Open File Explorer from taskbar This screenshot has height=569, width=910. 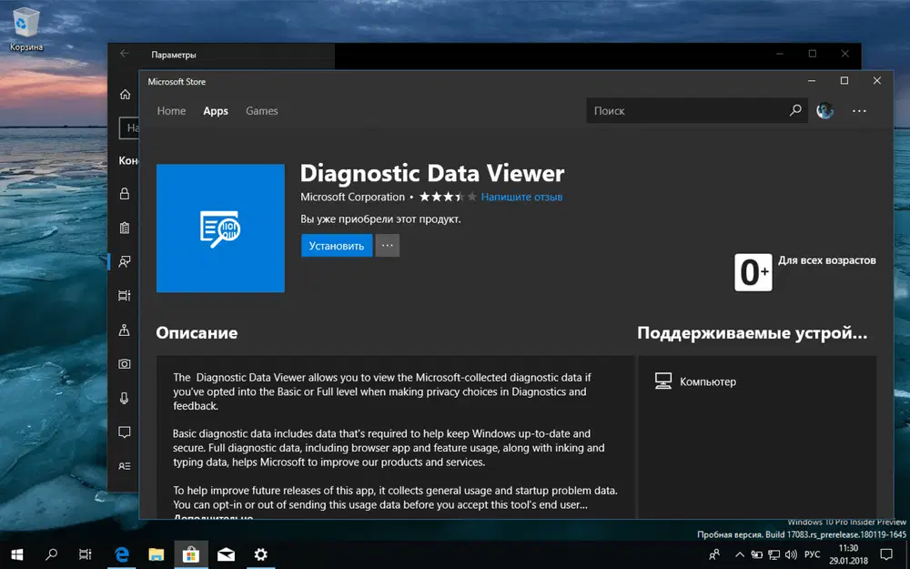click(x=156, y=554)
